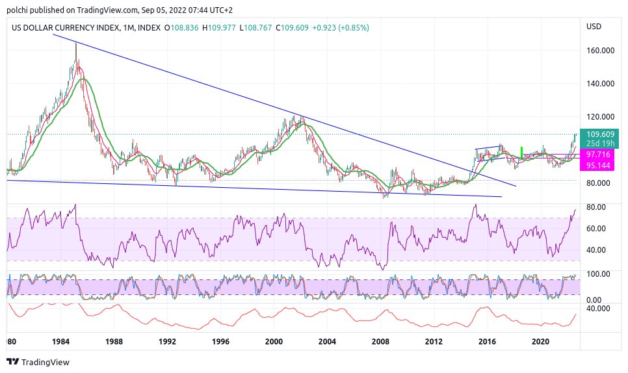Viewport: 628px width, 373px height.
Task: Click the low value L108.767
Action: pos(255,27)
